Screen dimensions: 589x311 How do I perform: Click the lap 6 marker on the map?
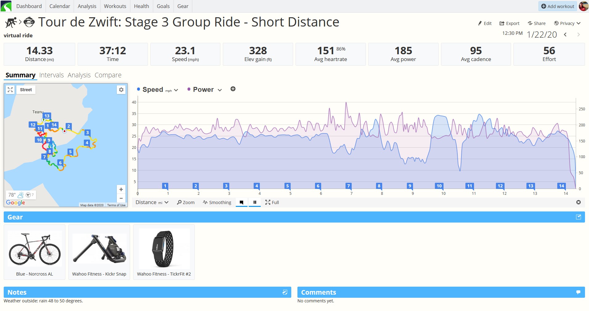coord(60,163)
